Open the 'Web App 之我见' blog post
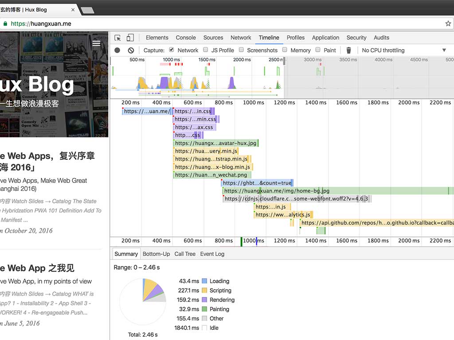 coord(37,268)
